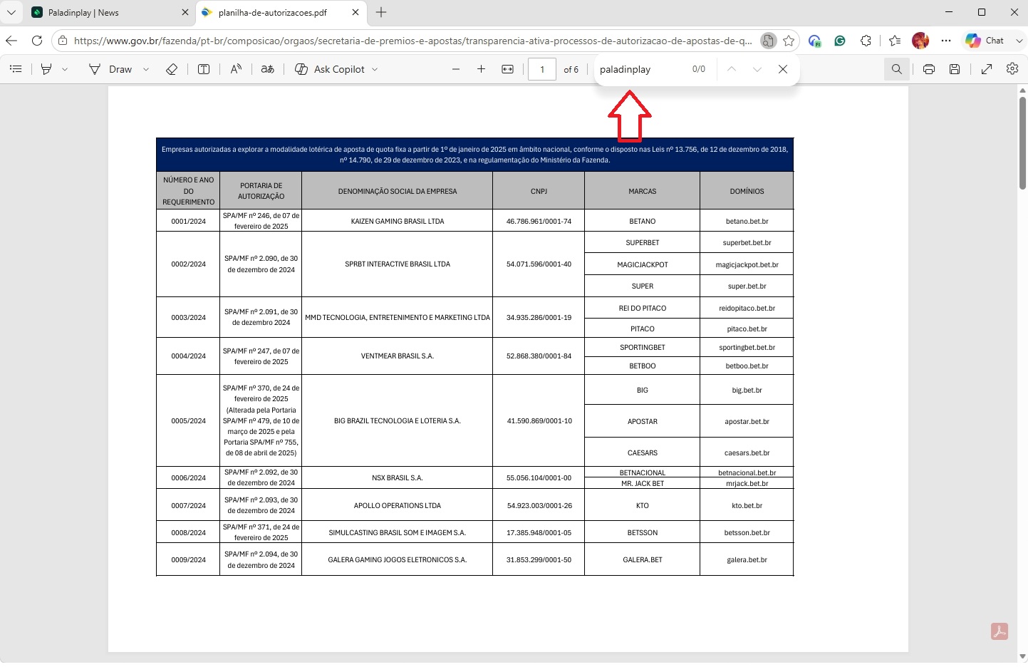Go to previous search result
Image resolution: width=1028 pixels, height=667 pixels.
(x=732, y=69)
